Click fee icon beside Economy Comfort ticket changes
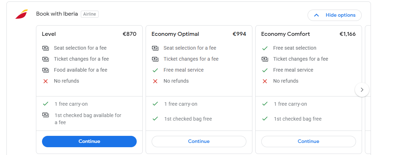Viewport: 398px width, 155px height. pyautogui.click(x=265, y=59)
